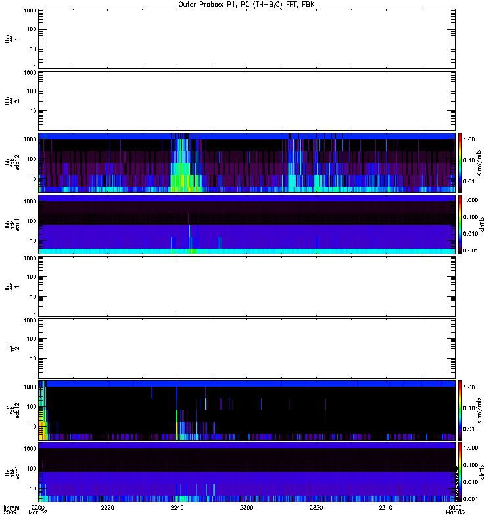This screenshot has height=526, width=493.
Task: Click the 100 y-axis tick of thc fff 2
Action: 32,339
